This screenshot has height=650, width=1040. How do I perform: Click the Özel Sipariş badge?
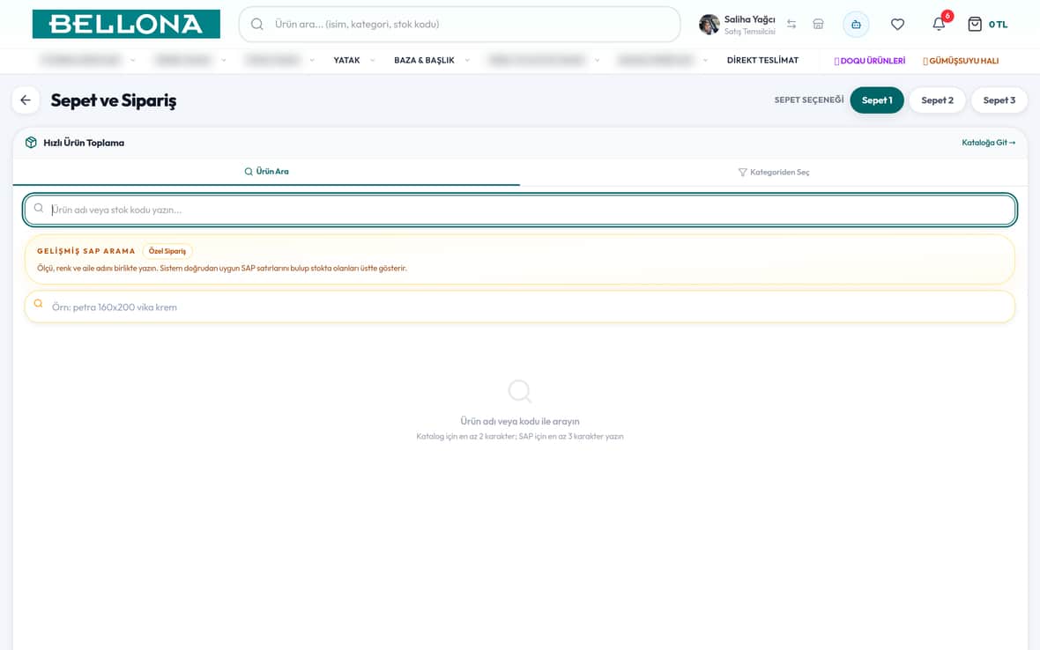point(167,251)
